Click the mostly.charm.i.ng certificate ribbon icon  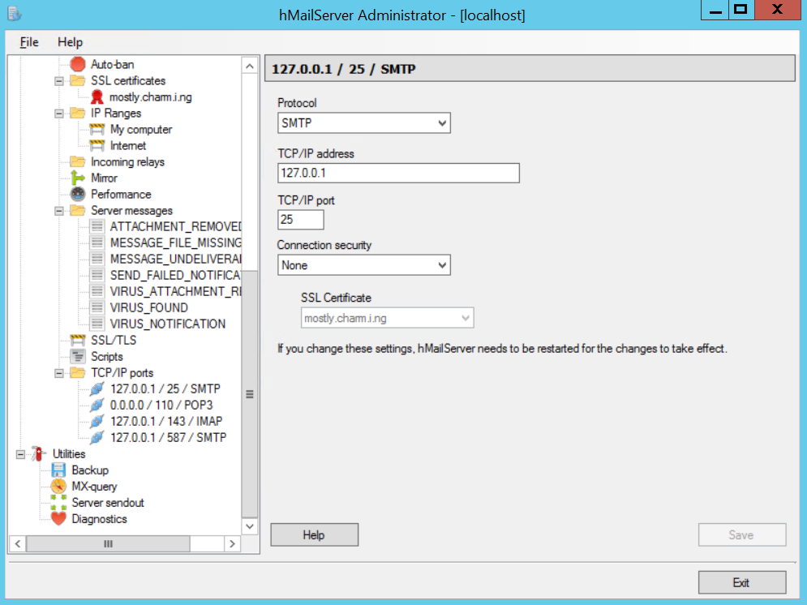tap(97, 97)
